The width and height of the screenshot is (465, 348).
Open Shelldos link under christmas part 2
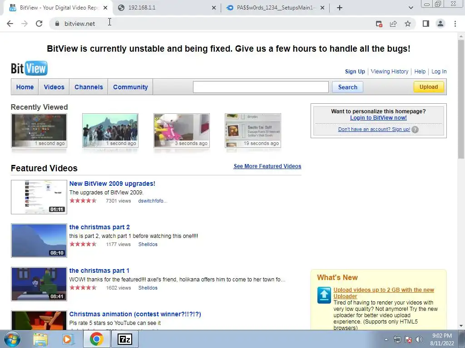pos(148,244)
